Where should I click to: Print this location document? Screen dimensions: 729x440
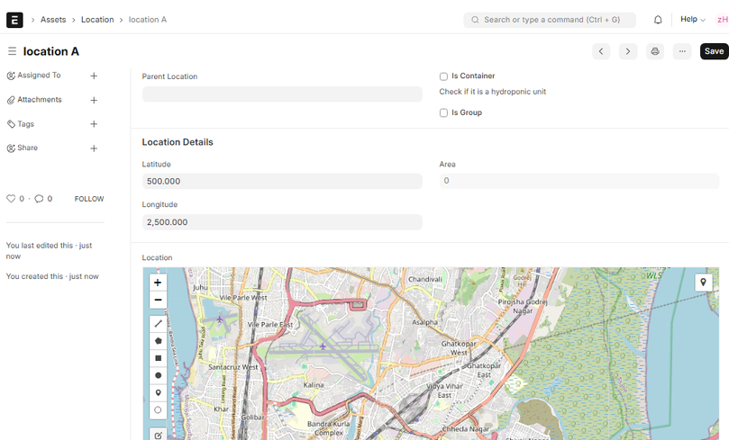coord(654,51)
